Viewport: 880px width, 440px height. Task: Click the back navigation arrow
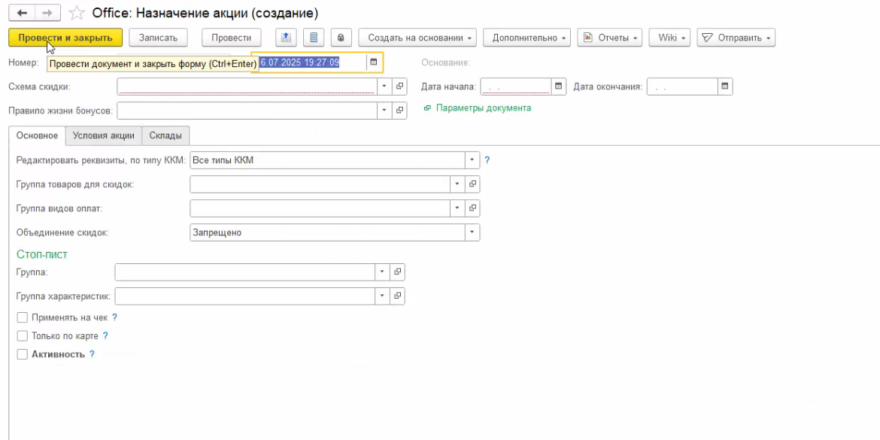pos(22,13)
